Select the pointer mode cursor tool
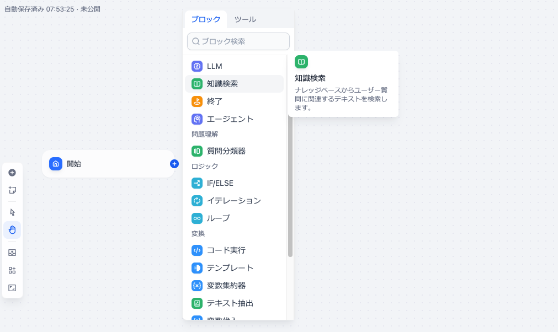Screen dimensions: 558x332 pos(12,212)
